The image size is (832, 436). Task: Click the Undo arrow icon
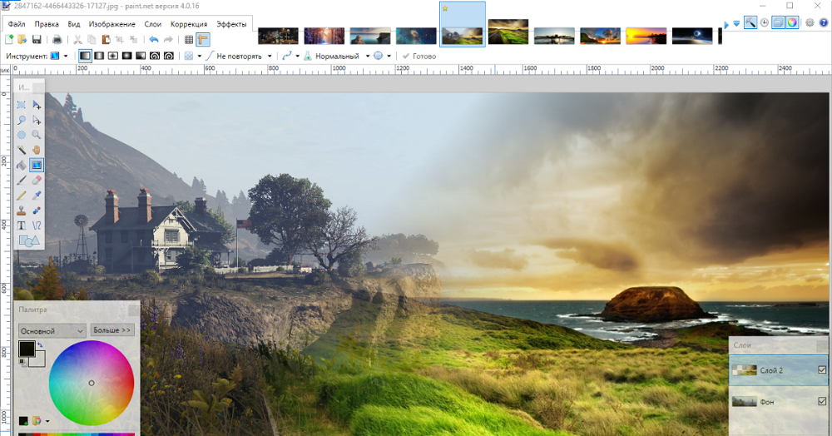154,39
